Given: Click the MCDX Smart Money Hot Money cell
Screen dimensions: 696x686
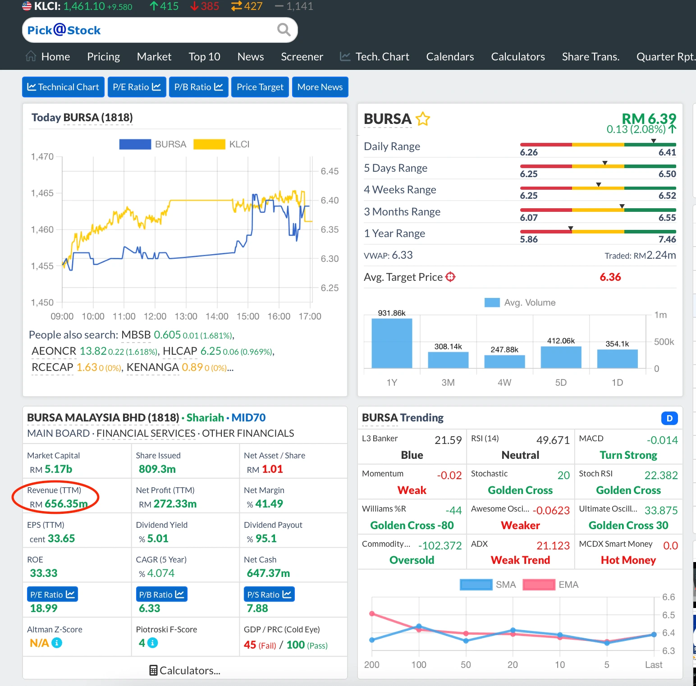Looking at the screenshot, I should tap(628, 552).
